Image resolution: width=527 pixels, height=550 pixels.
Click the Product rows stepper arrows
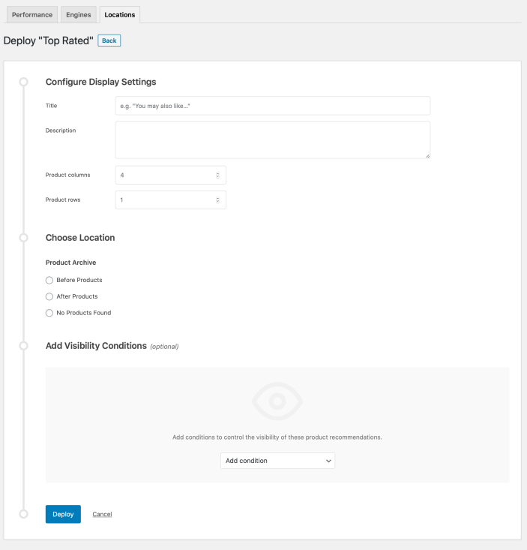[217, 200]
